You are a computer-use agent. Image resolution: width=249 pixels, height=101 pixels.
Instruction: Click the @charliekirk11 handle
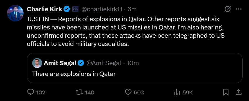point(102,9)
